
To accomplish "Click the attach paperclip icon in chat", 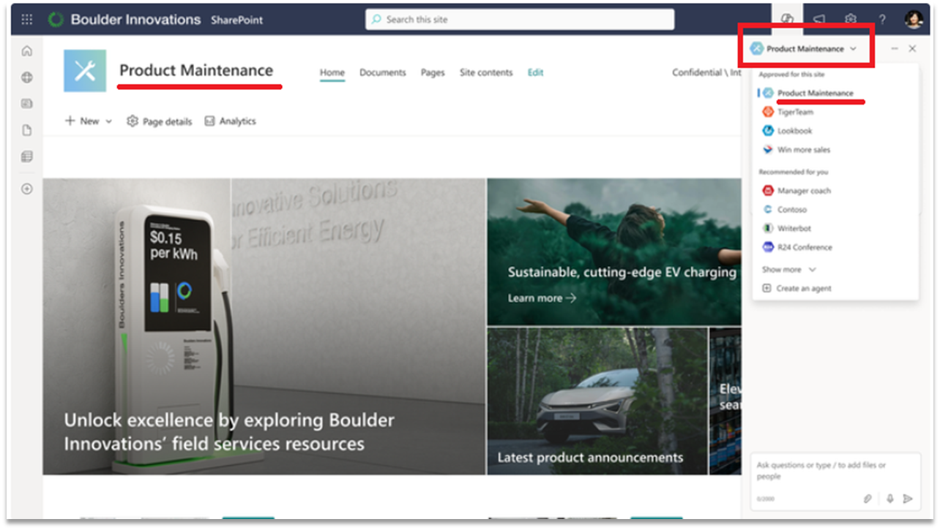I will [x=868, y=499].
